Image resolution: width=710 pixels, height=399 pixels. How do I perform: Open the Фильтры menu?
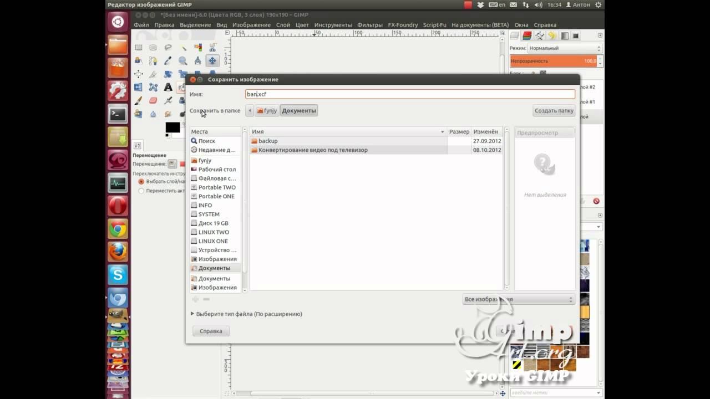(370, 25)
